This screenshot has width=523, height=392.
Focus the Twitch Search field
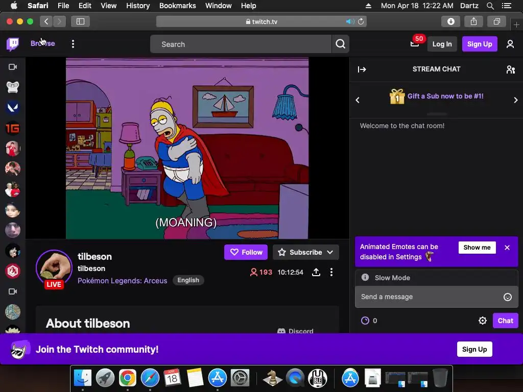click(x=241, y=44)
